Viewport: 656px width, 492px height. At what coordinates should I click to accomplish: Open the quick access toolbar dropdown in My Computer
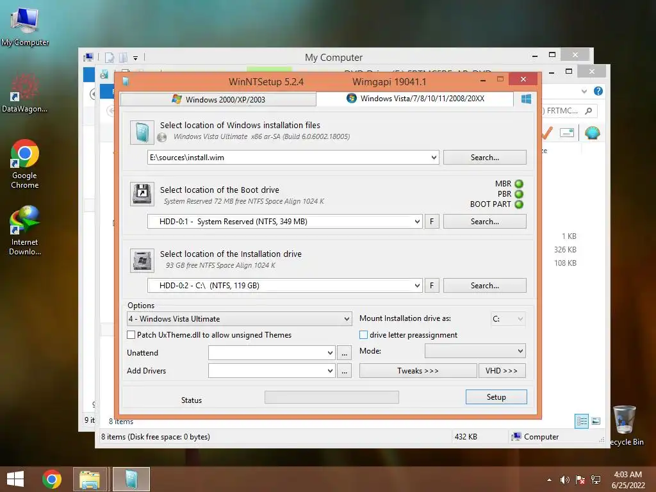pyautogui.click(x=136, y=58)
